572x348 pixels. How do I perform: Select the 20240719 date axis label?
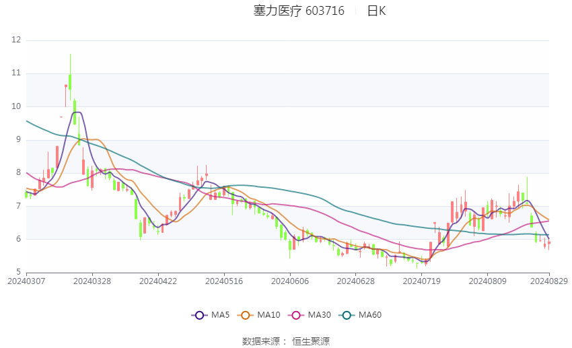click(422, 281)
